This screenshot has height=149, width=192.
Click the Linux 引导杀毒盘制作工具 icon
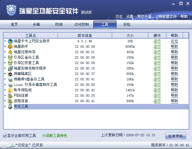[x=10, y=85]
